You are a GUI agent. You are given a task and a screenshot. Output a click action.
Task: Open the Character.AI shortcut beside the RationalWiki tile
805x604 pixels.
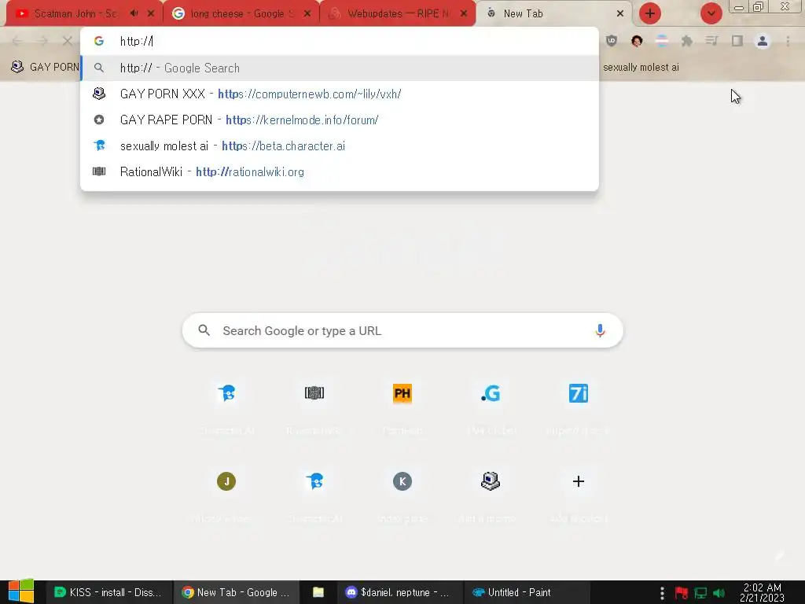226,393
